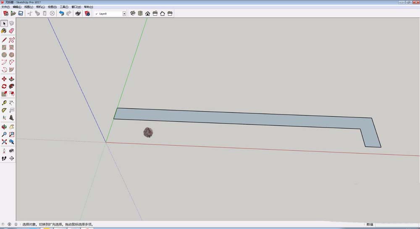Pick the Orbit camera tool

click(x=4, y=127)
